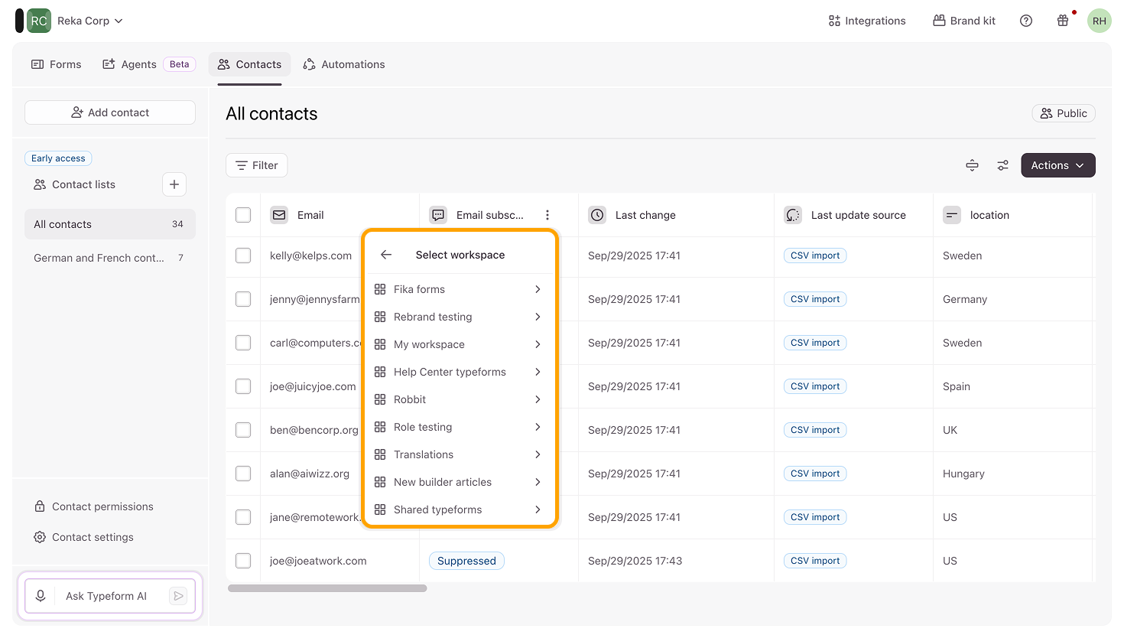Click the plus icon beside Contact lists

coord(174,184)
